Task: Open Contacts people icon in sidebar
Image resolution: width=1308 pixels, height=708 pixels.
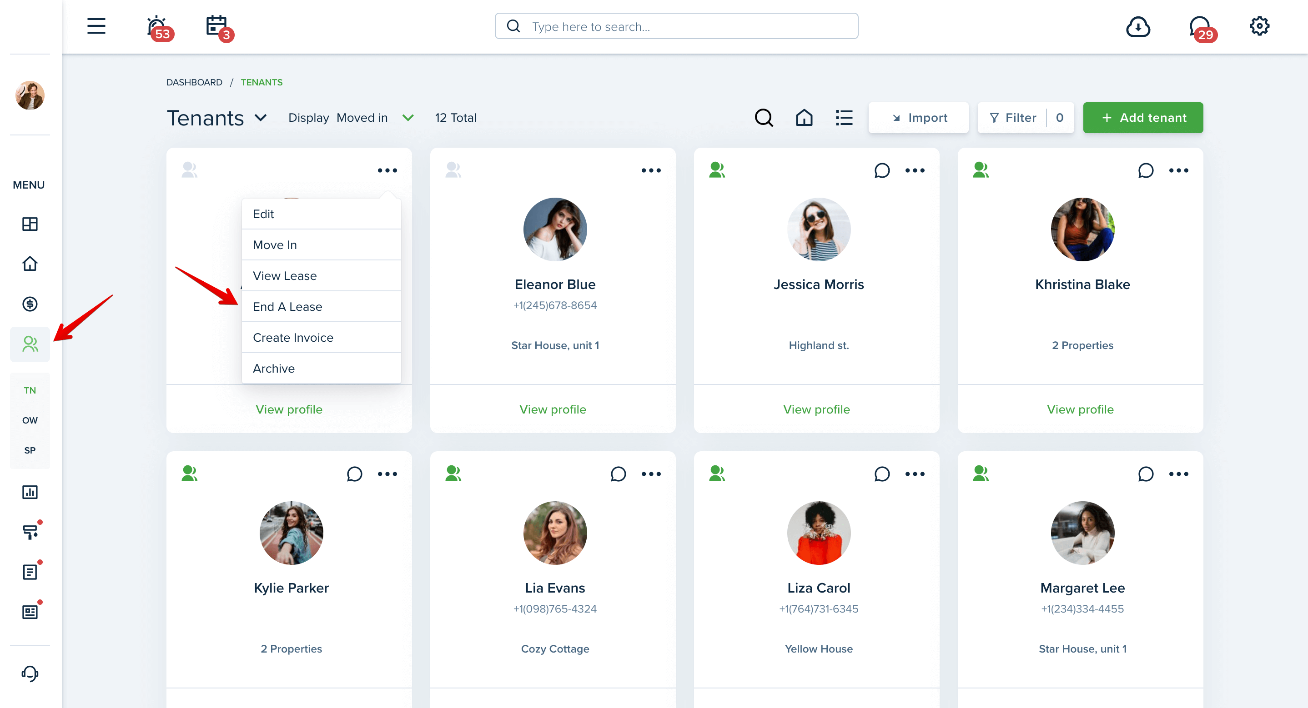Action: [30, 344]
